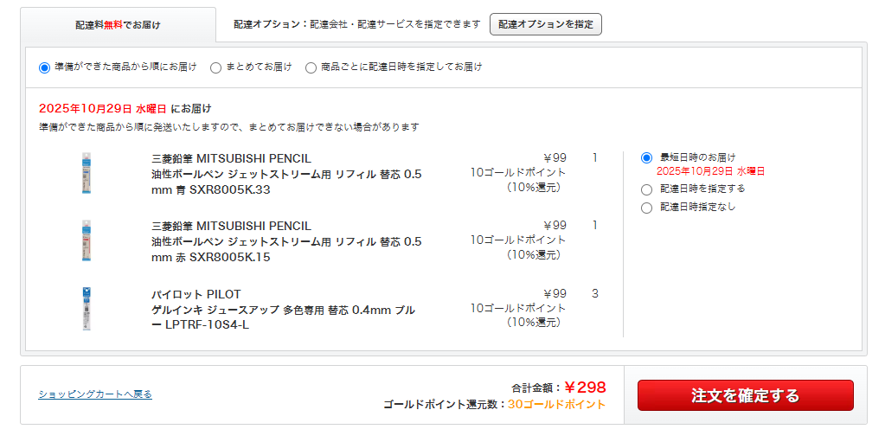Select 配達日時指定なし radio option
The width and height of the screenshot is (885, 442).
(646, 208)
